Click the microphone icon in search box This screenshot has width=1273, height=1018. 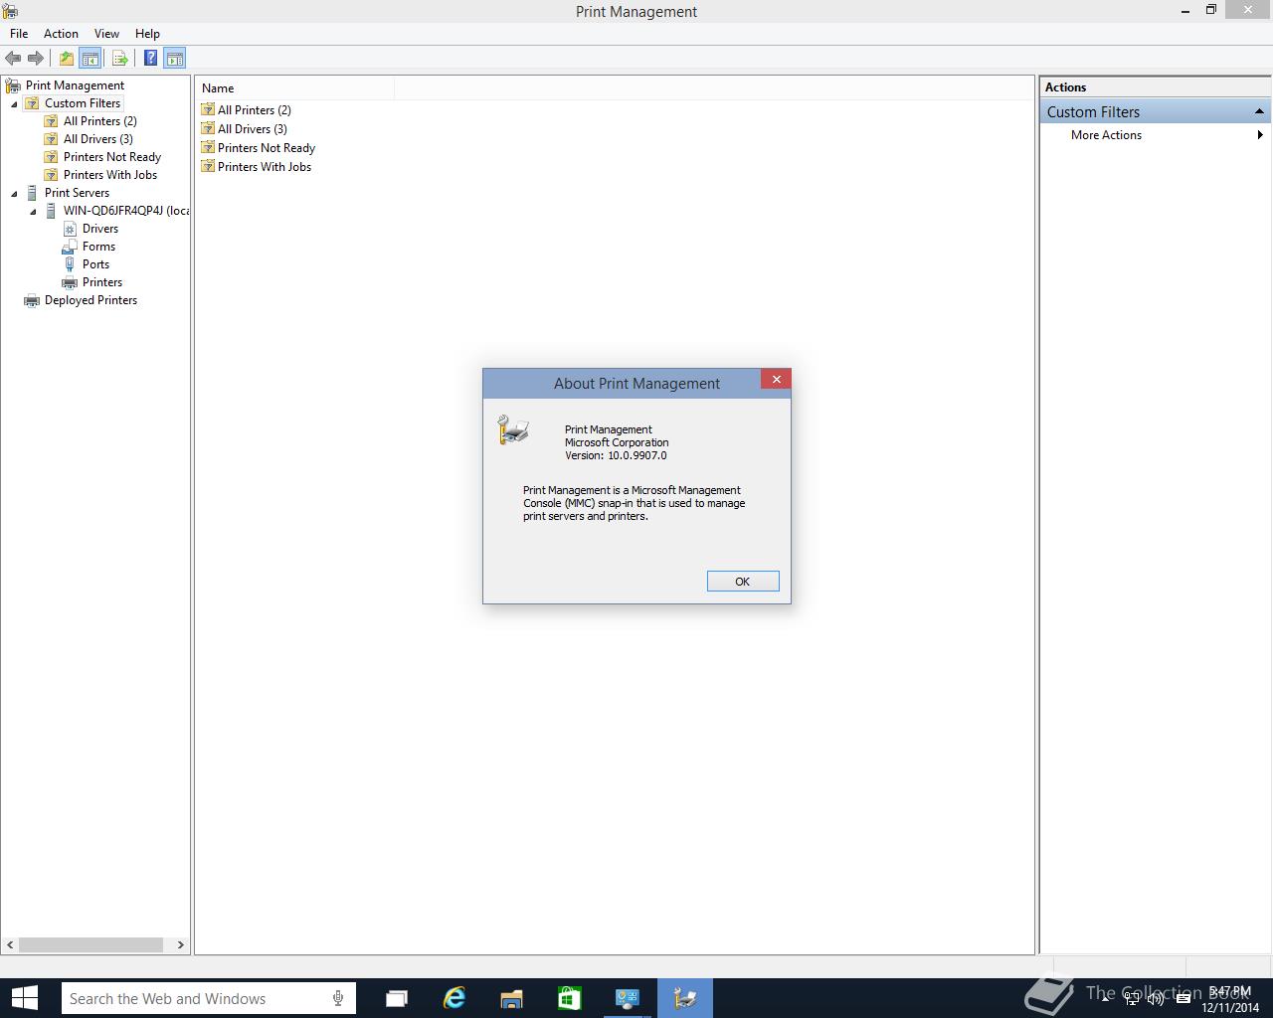338,998
